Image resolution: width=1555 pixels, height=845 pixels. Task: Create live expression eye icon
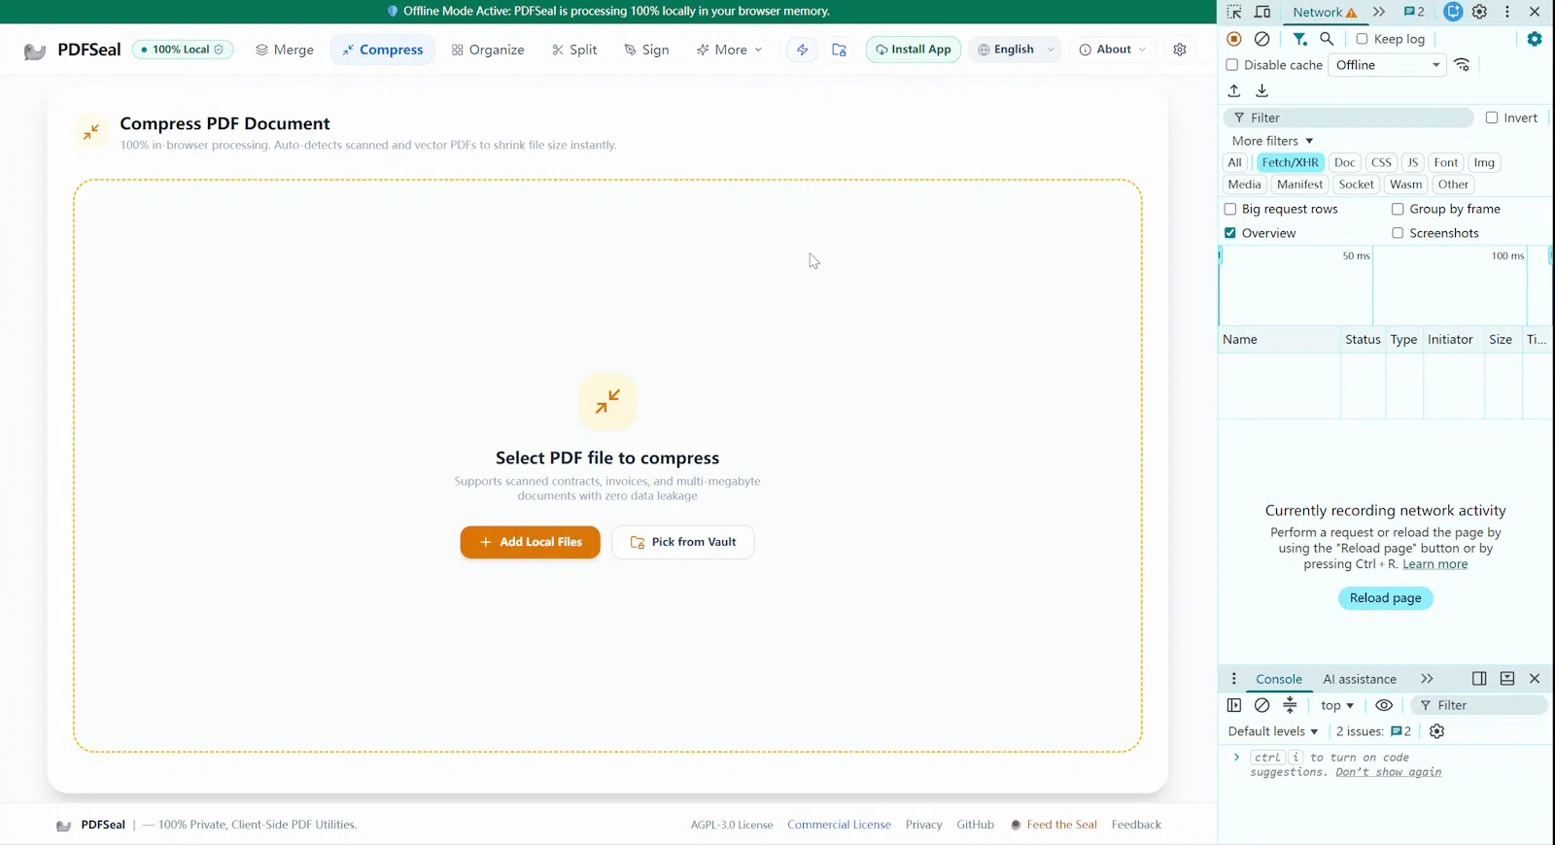1384,705
